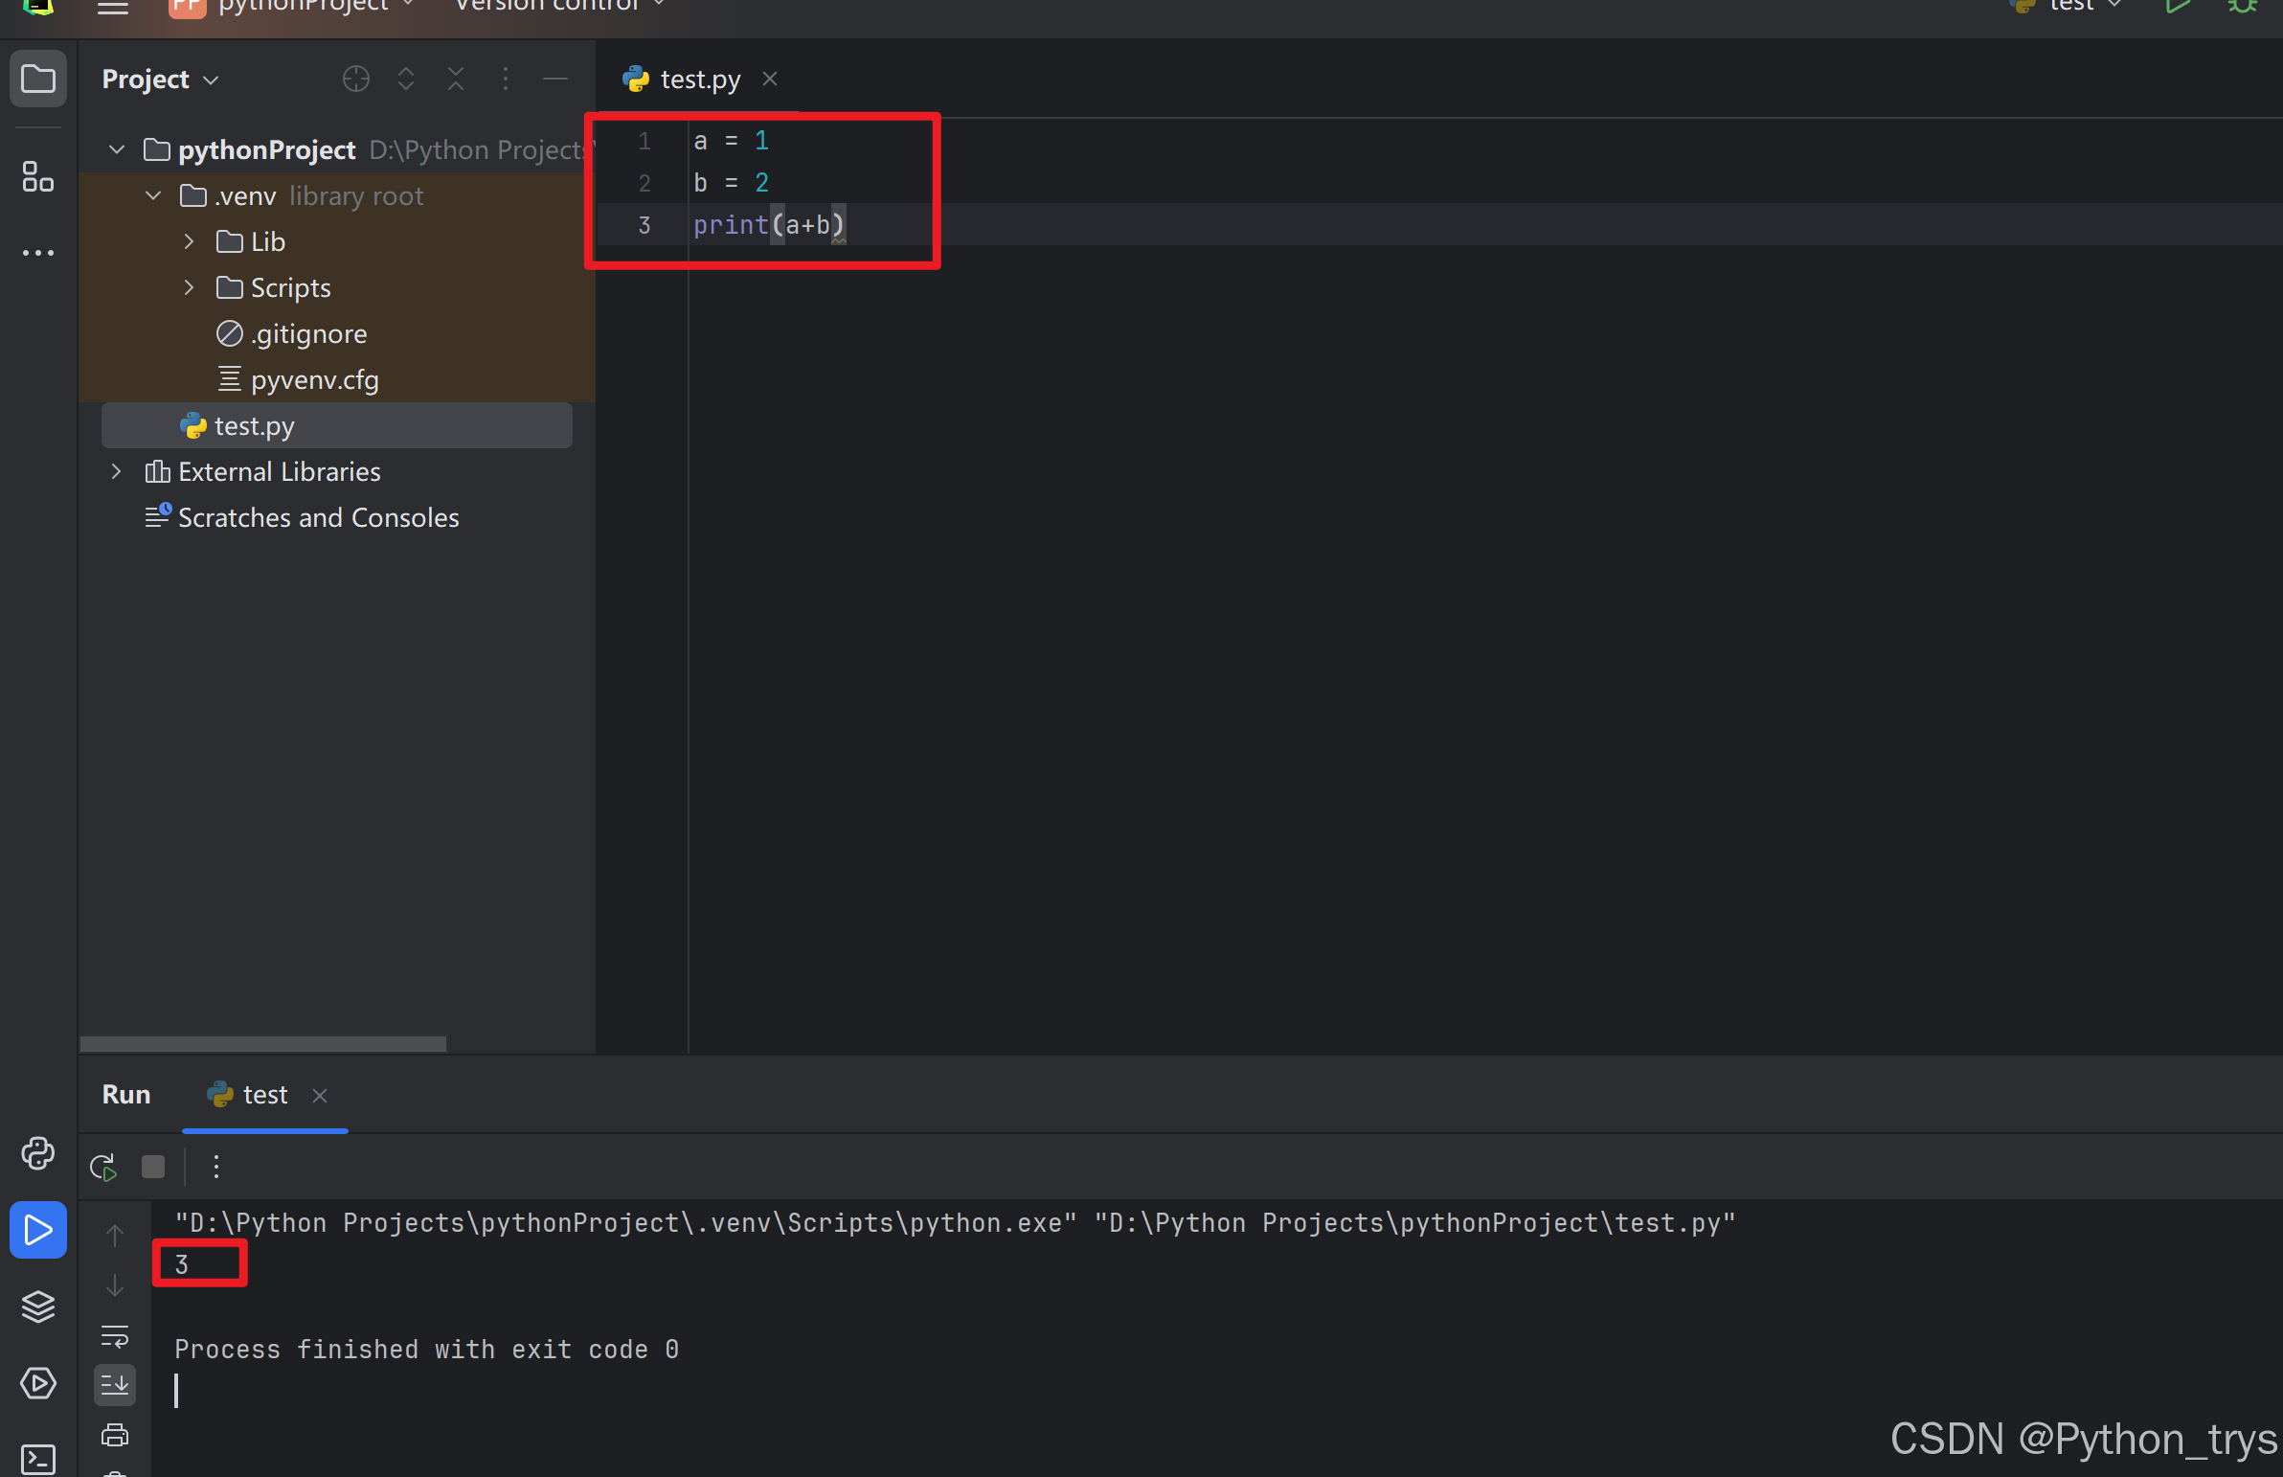Open the Services tool window icon
Viewport: 2283px width, 1477px height.
pos(37,1383)
